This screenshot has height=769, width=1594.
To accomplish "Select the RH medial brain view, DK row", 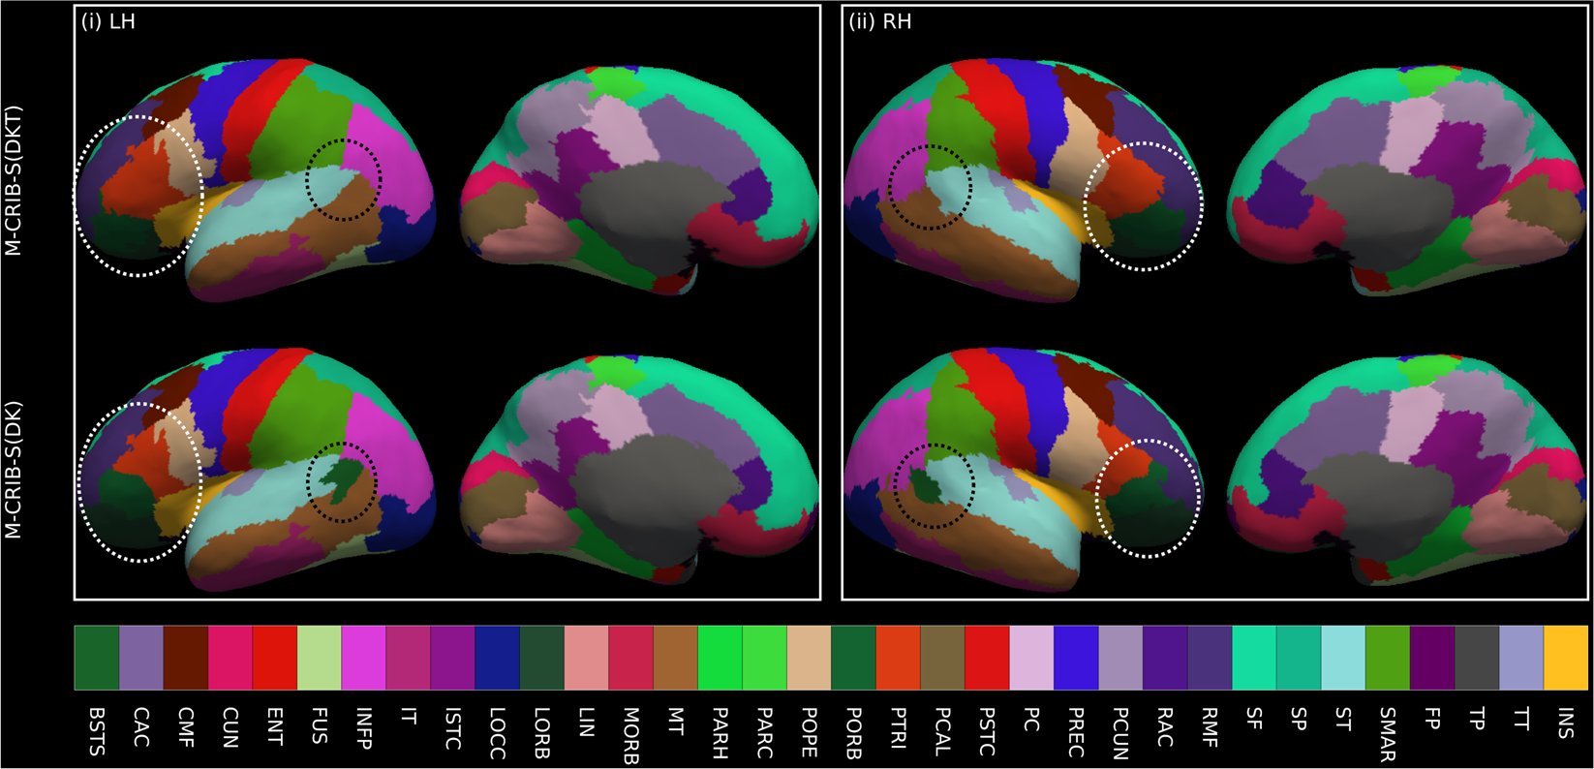I will pyautogui.click(x=1407, y=471).
